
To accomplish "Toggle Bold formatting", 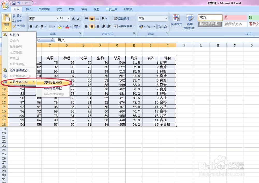I will coord(31,26).
